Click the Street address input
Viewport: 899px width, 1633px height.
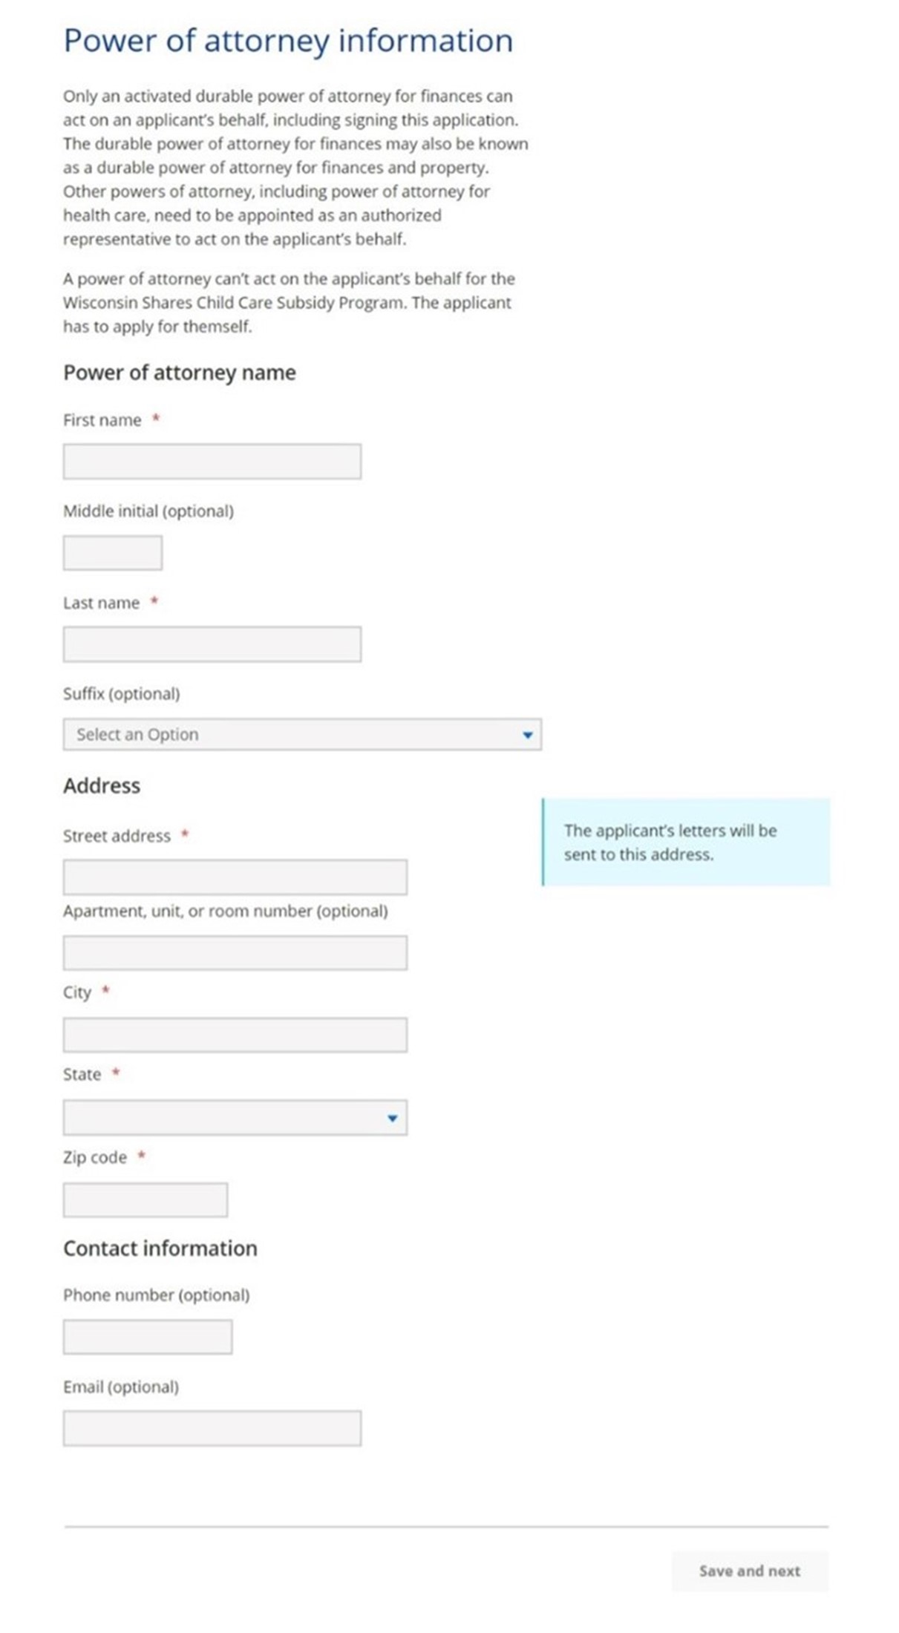pyautogui.click(x=235, y=877)
